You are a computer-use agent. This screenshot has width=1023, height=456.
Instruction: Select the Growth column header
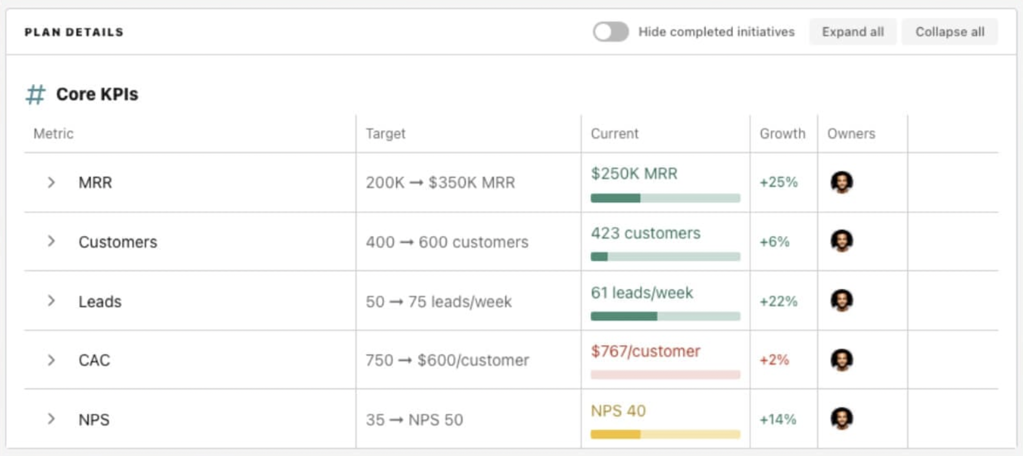(x=782, y=133)
